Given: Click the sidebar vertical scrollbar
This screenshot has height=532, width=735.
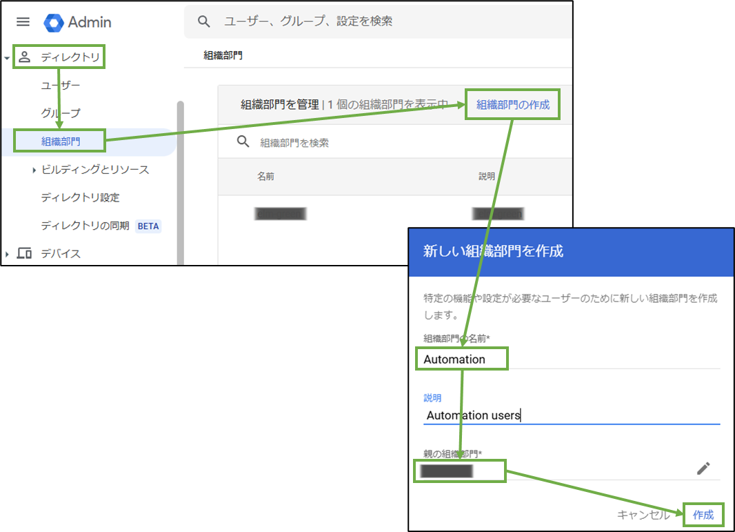Looking at the screenshot, I should point(181,183).
